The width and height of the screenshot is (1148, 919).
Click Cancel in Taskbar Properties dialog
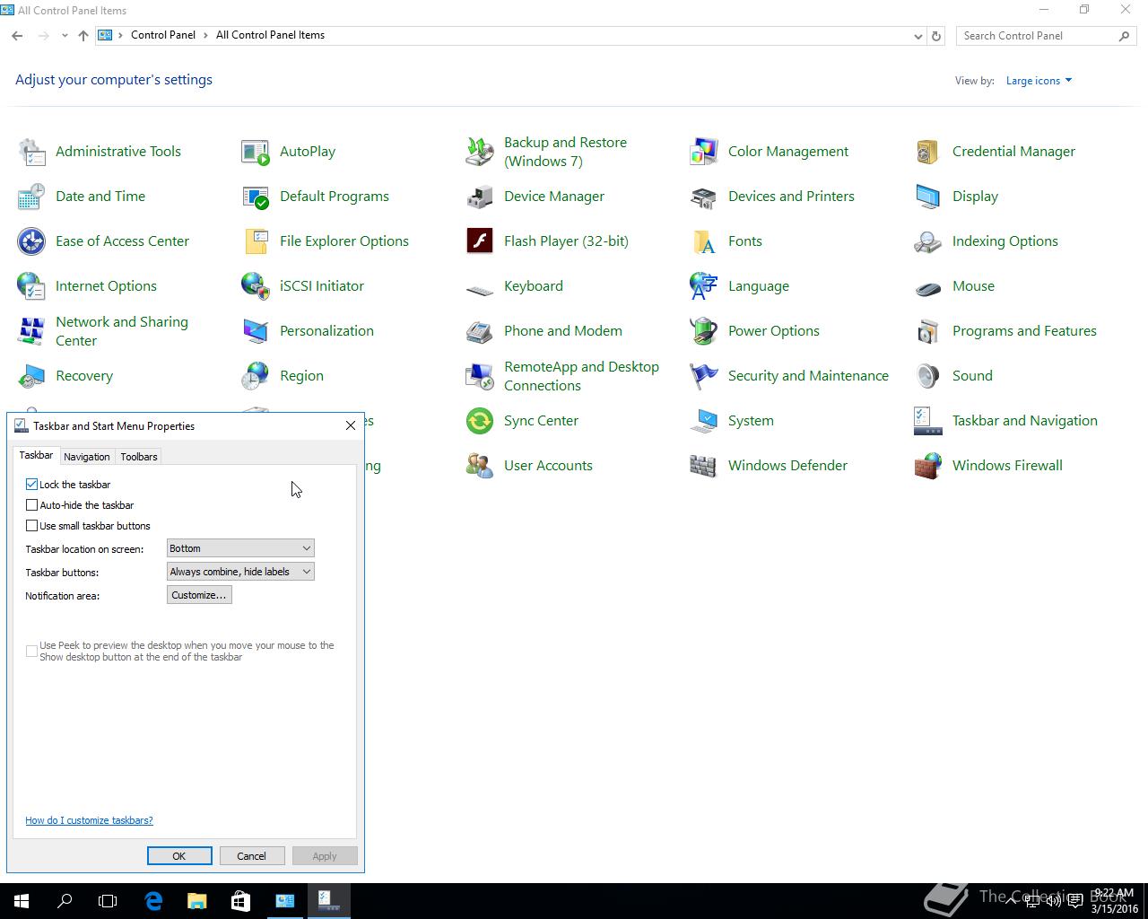pos(251,856)
